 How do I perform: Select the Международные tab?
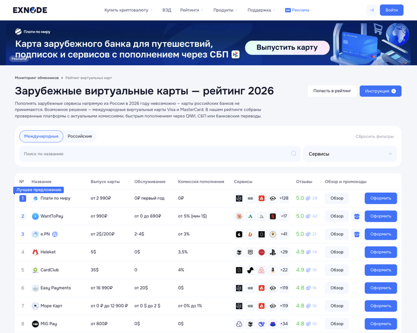click(41, 136)
